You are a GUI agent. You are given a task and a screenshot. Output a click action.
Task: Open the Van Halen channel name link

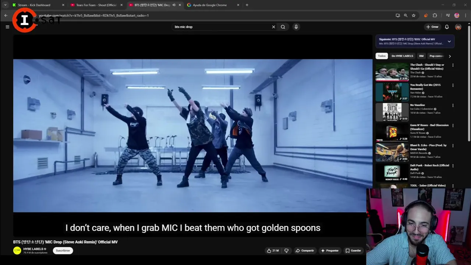415,93
